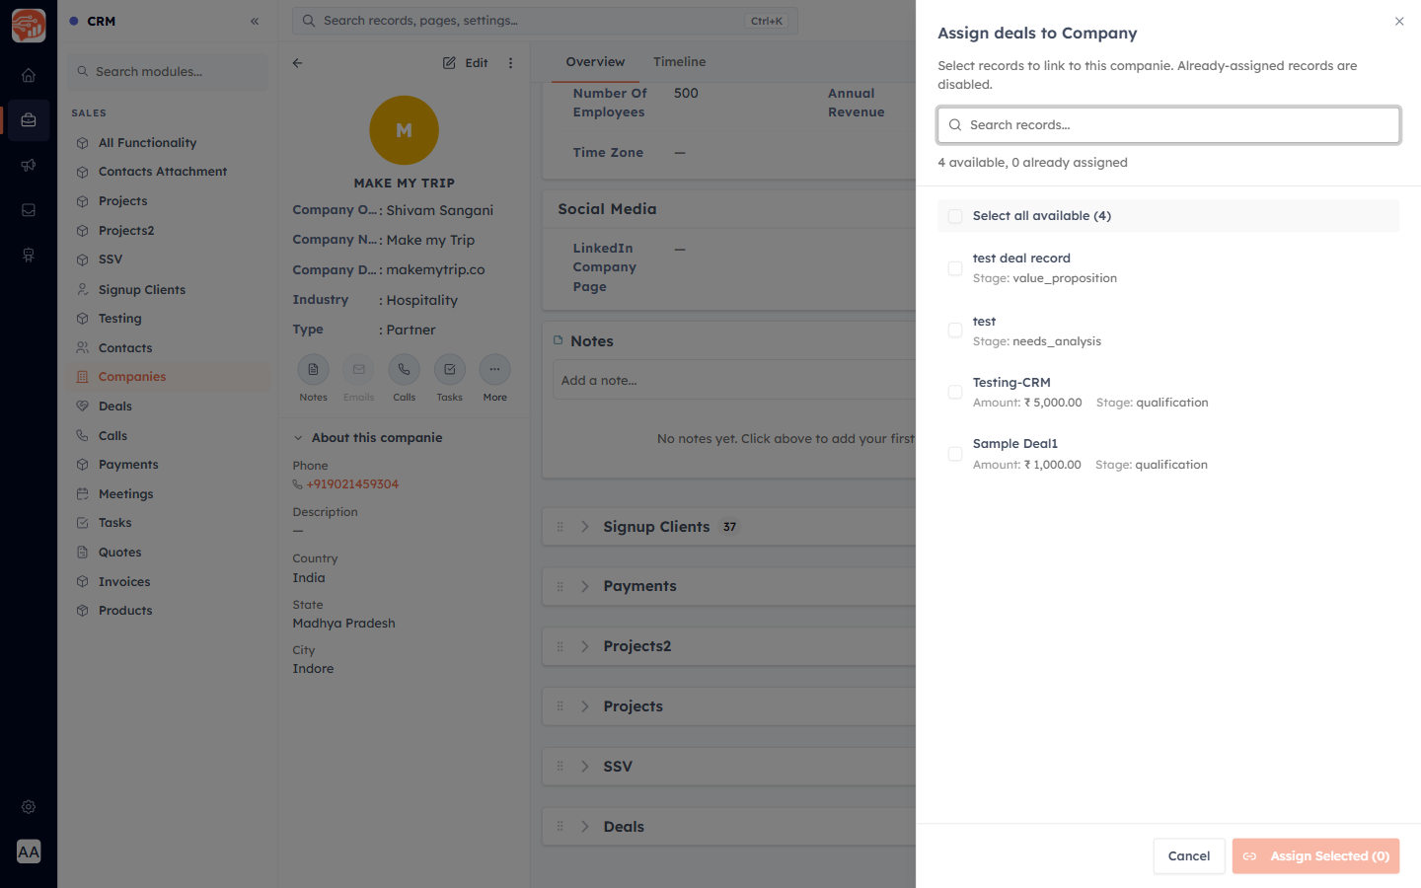Image resolution: width=1421 pixels, height=888 pixels.
Task: Open the Home icon in left rail
Action: (29, 75)
